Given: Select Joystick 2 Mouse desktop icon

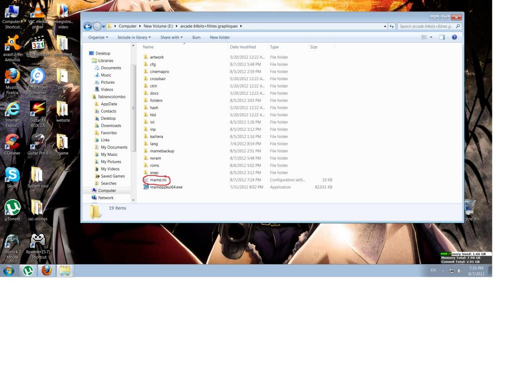Looking at the screenshot, I should tap(12, 246).
